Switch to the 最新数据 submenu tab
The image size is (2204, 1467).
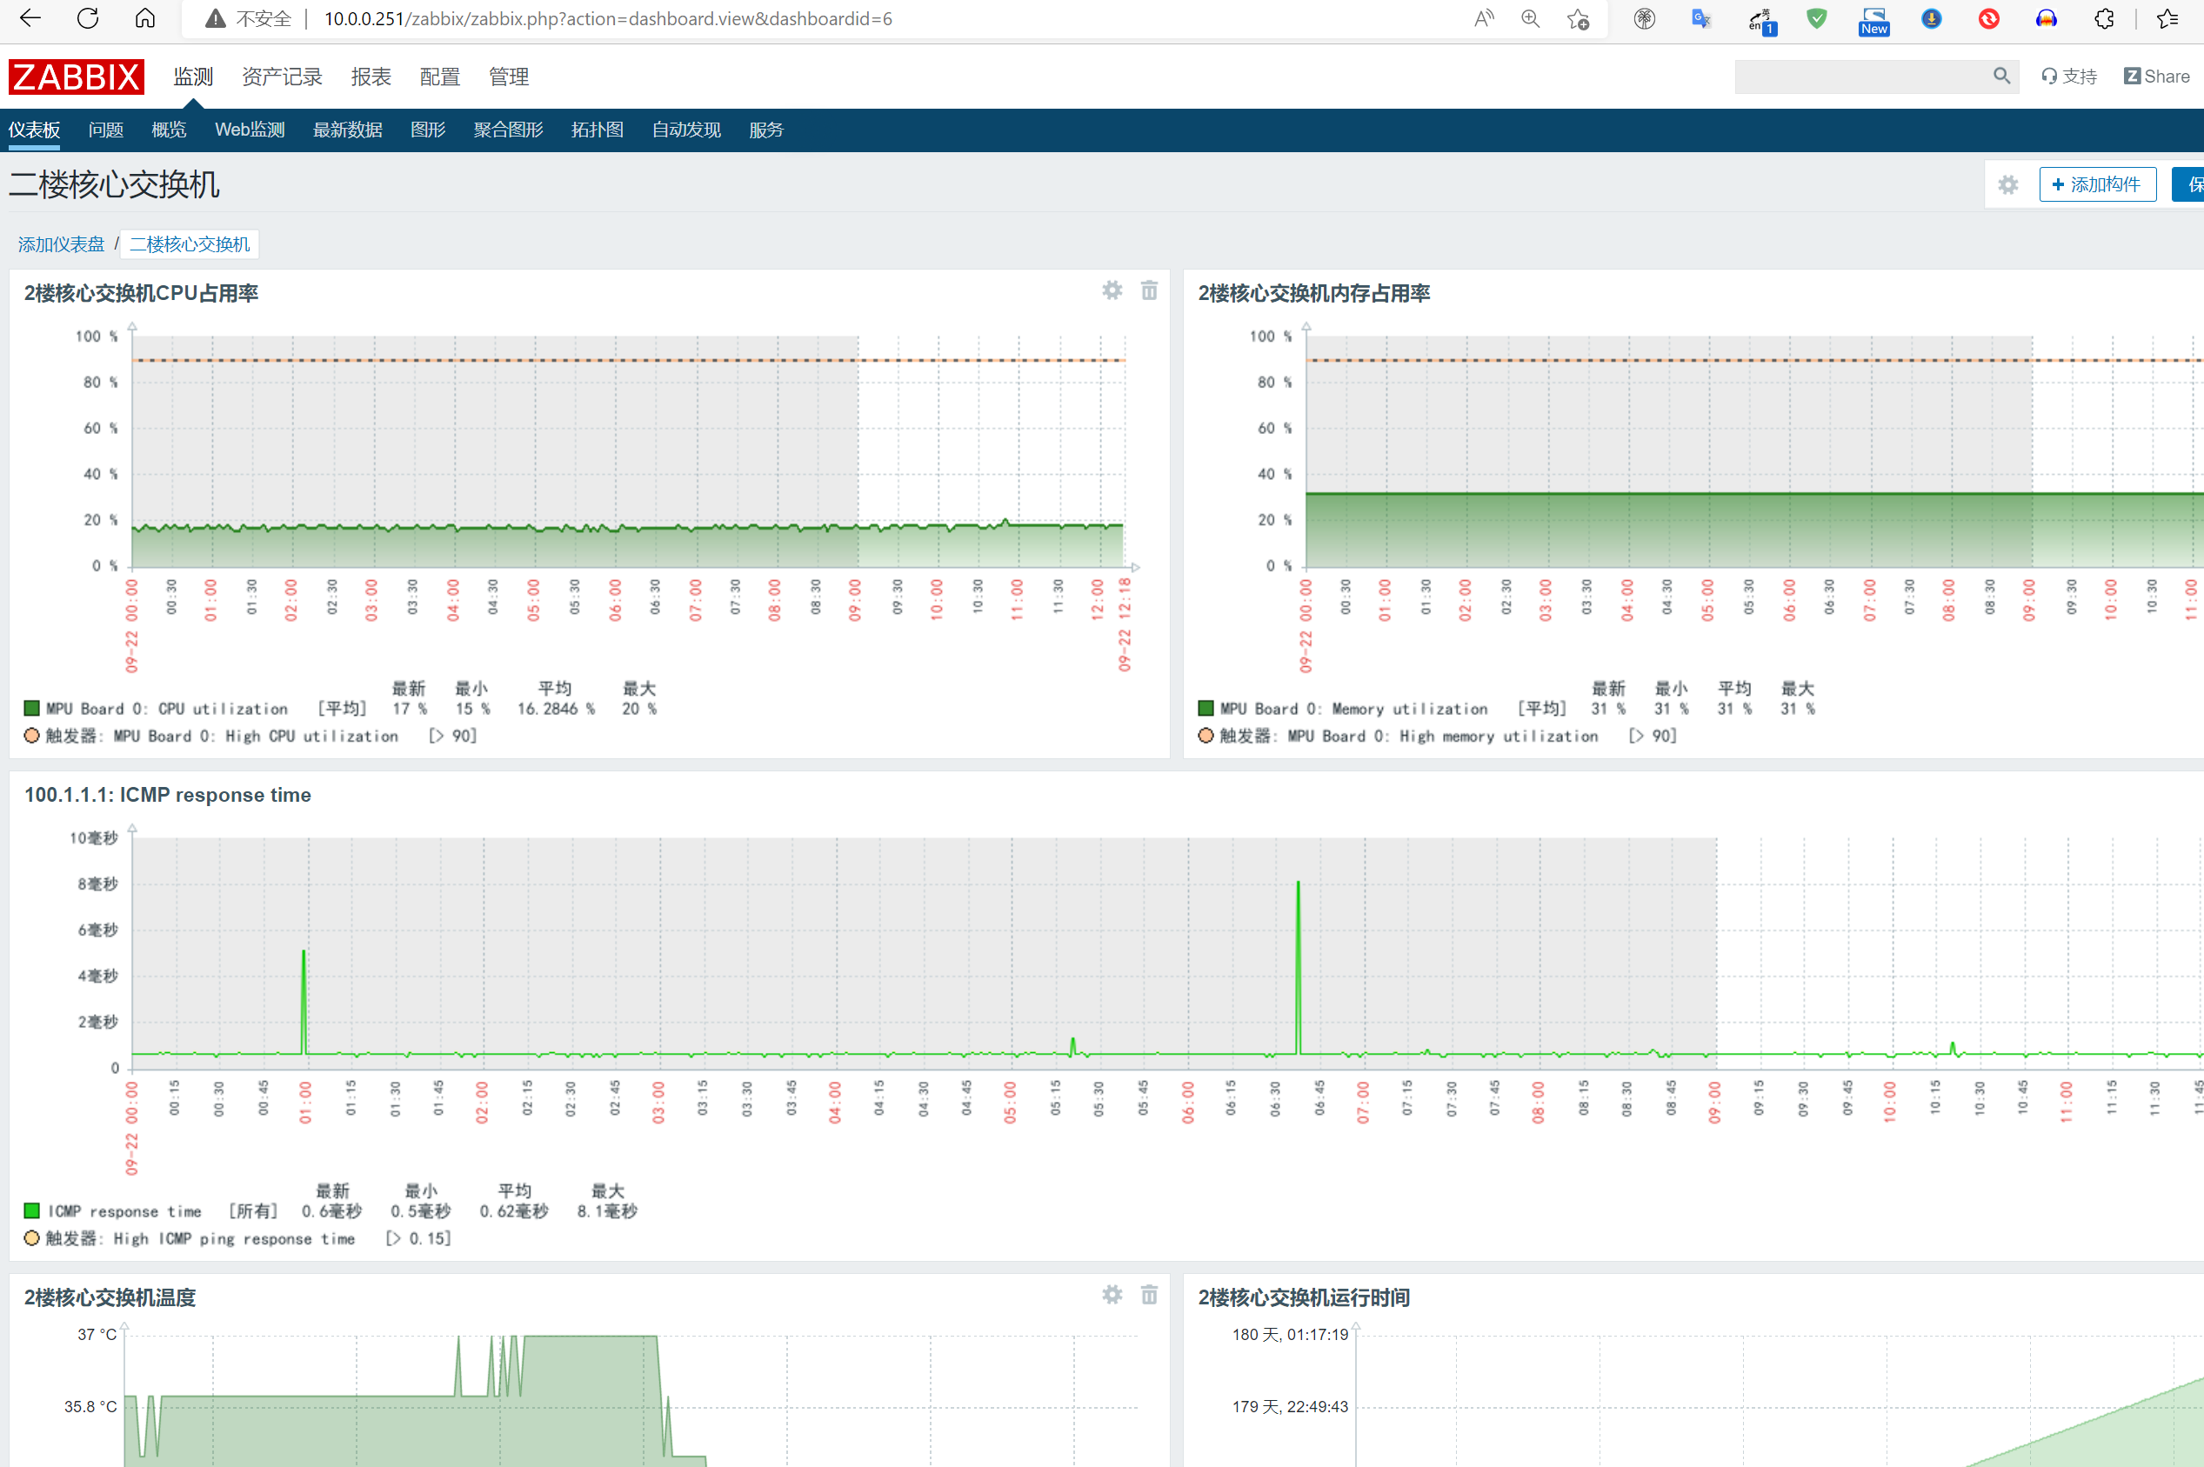[347, 130]
